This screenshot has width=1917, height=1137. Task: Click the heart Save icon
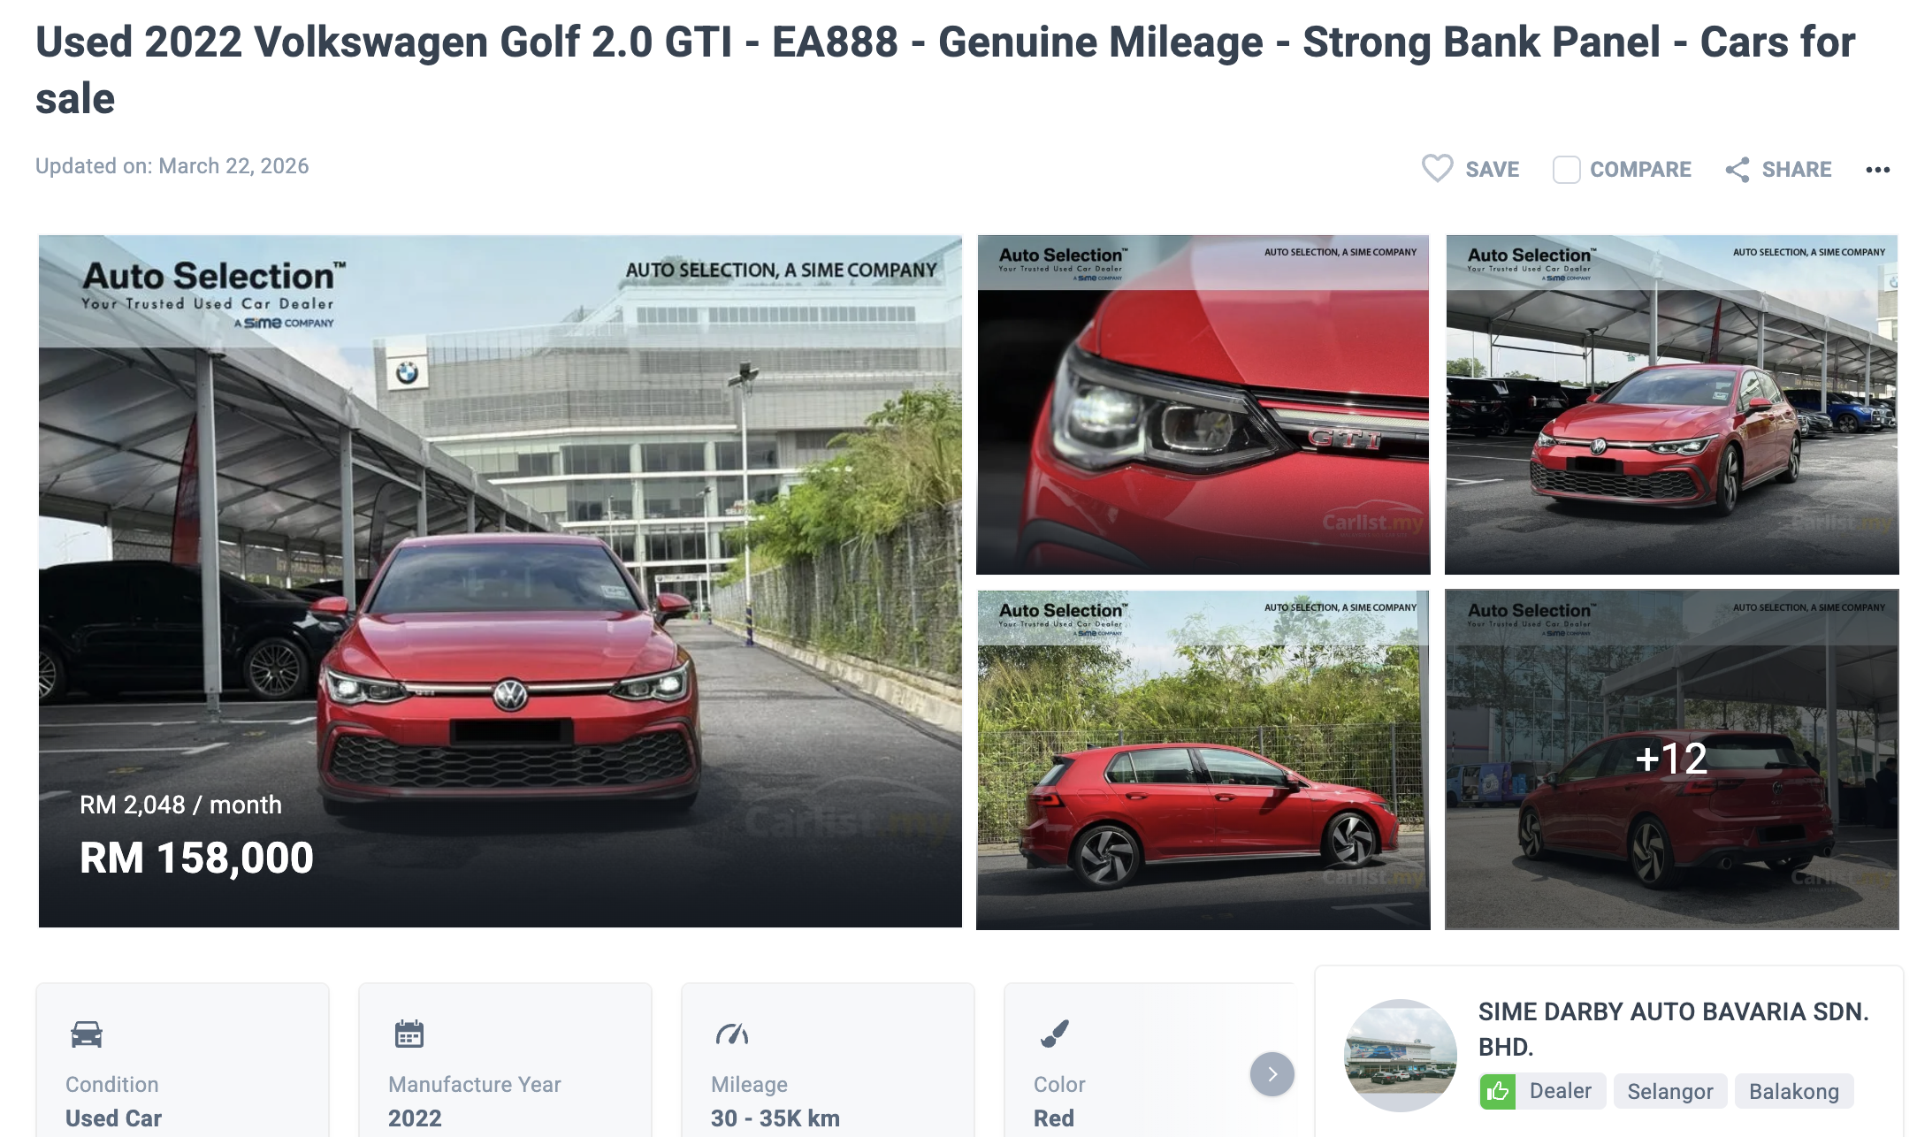(x=1437, y=168)
